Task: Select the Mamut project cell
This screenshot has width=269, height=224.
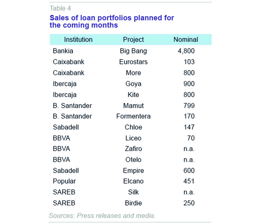Action: pos(133,105)
